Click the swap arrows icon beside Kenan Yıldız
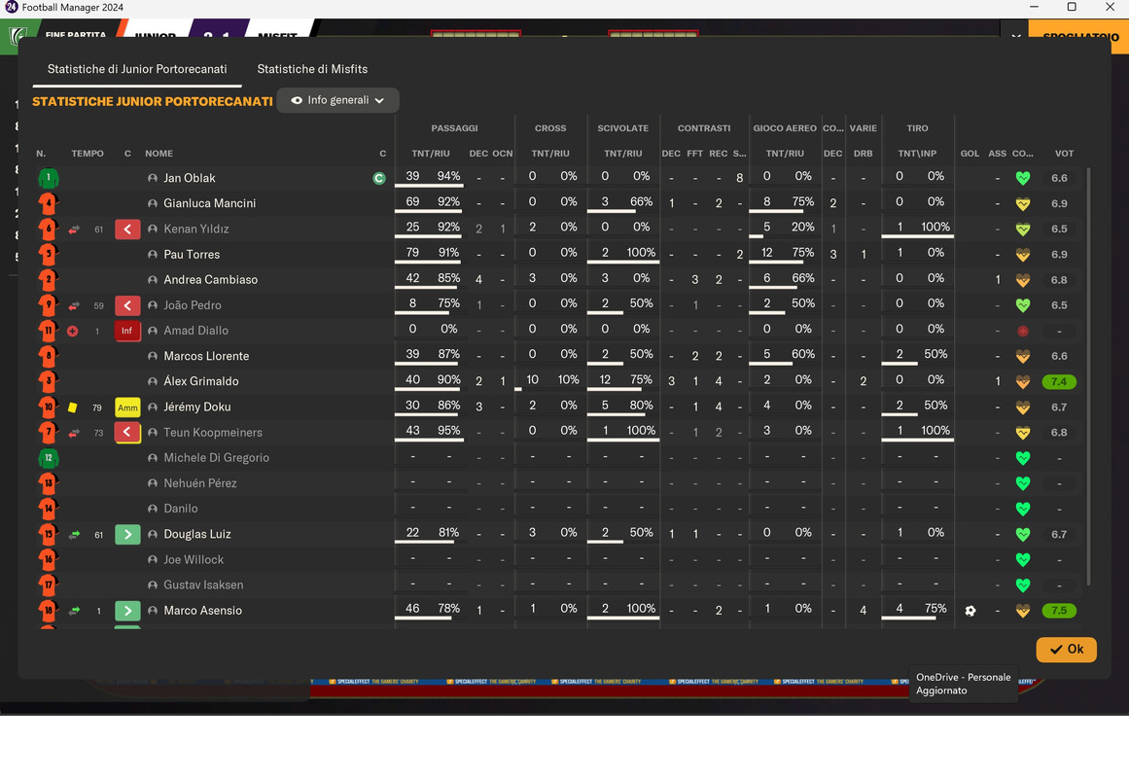1129x778 pixels. (x=74, y=230)
